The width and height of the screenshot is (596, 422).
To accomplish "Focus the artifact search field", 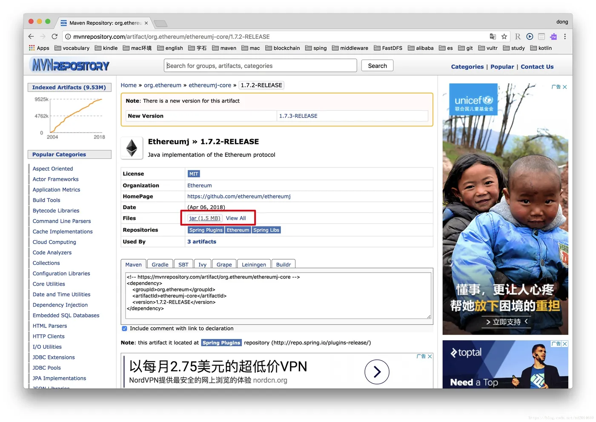I will [260, 66].
